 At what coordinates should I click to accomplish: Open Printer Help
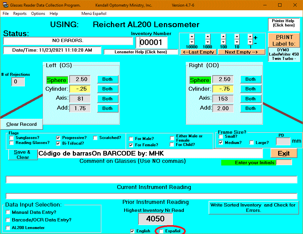pyautogui.click(x=284, y=24)
